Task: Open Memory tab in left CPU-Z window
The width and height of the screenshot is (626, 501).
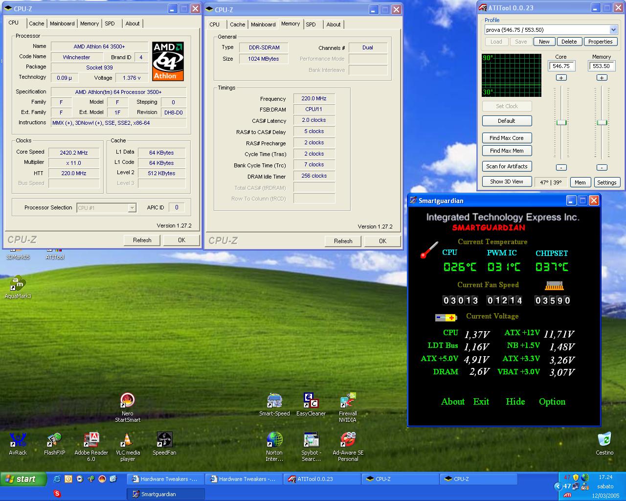Action: coord(89,23)
